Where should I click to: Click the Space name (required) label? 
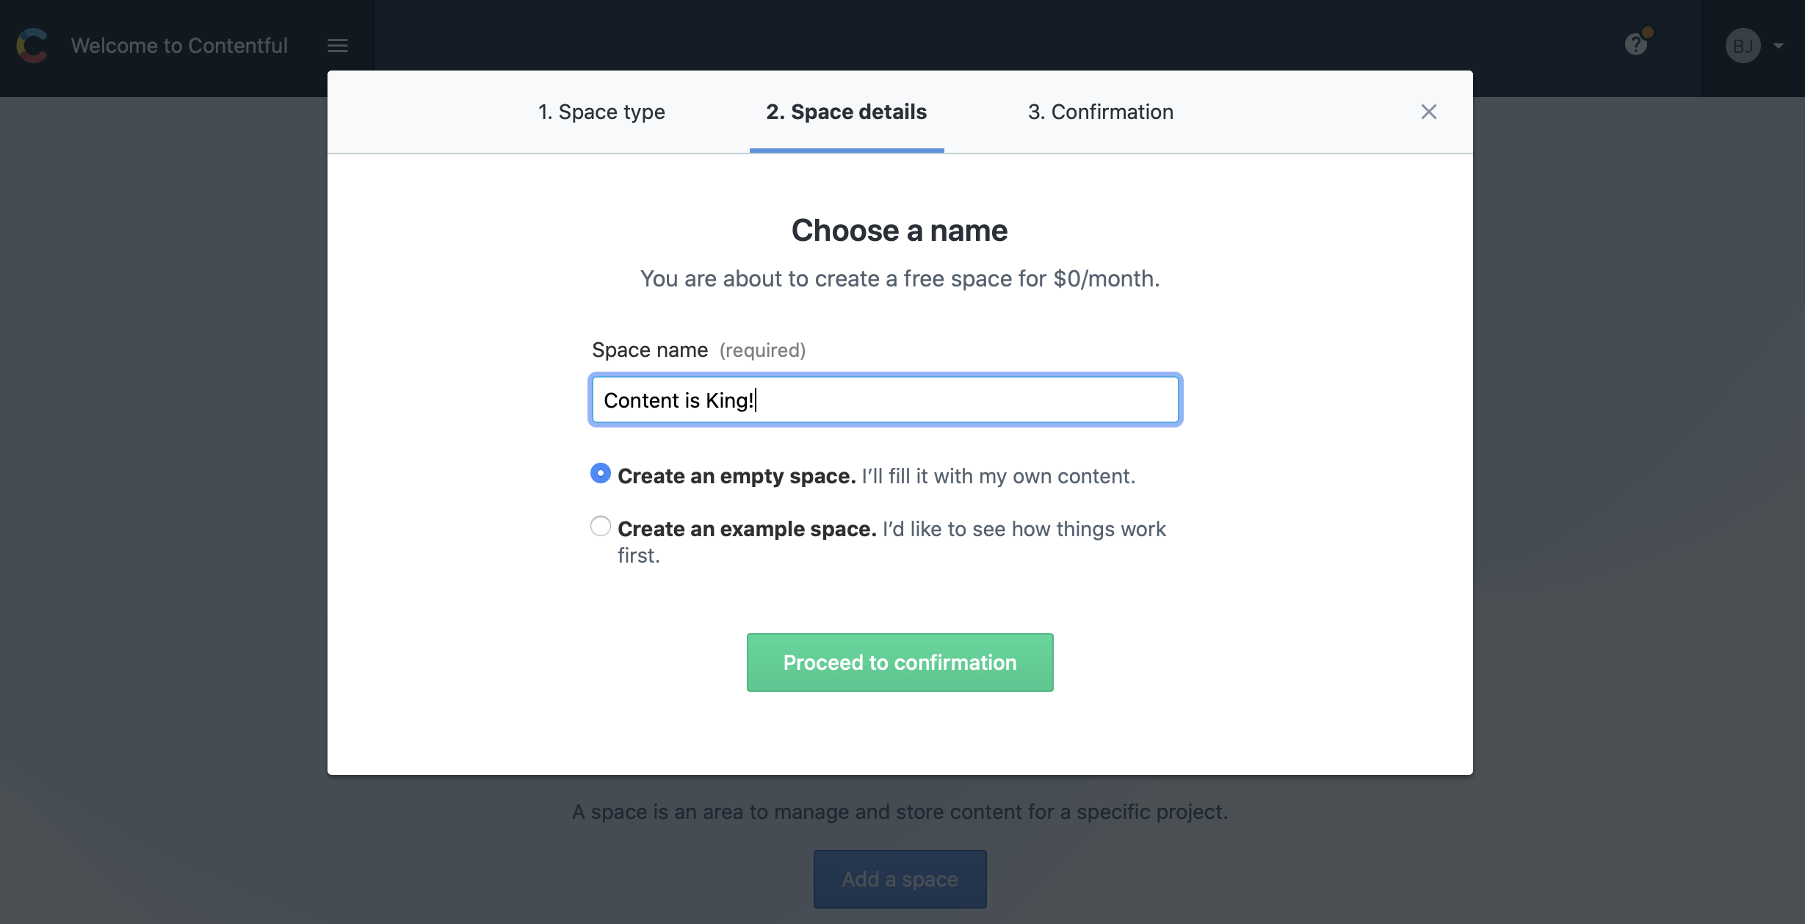[698, 350]
